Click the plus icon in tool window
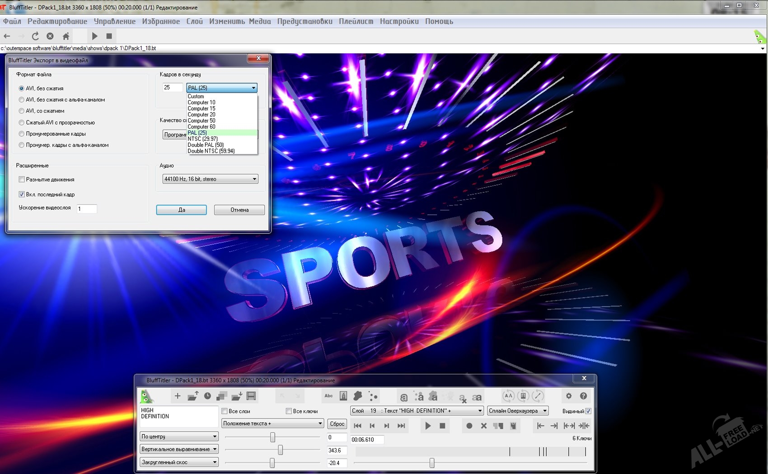Screen dimensions: 768x474 click(178, 396)
